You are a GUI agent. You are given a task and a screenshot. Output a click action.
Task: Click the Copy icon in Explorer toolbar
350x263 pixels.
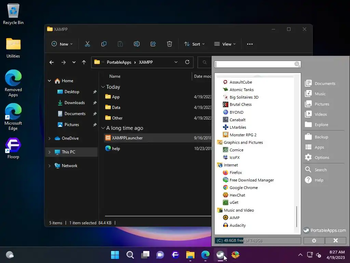click(x=104, y=44)
